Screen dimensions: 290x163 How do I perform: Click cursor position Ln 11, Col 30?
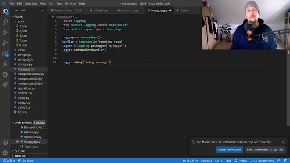(190, 161)
